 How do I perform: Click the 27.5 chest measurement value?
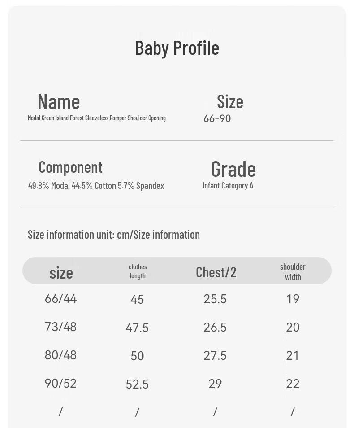215,356
